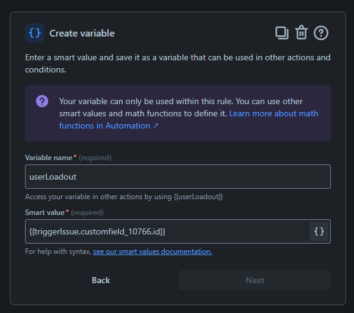Screen dimensions: 354x313
Task: Click the Create variable heading
Action: tap(82, 33)
